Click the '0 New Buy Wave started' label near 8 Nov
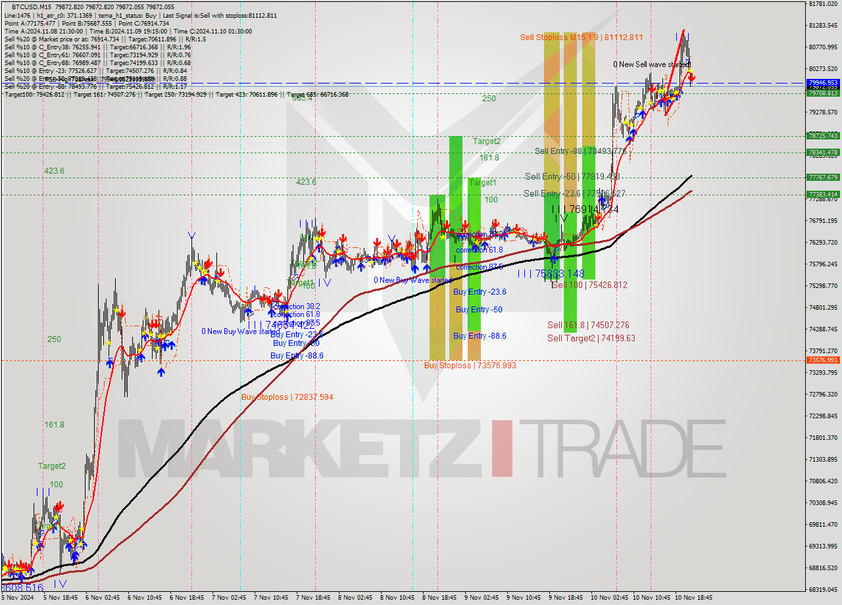 [x=413, y=280]
